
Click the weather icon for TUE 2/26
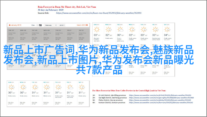click(x=35, y=87)
